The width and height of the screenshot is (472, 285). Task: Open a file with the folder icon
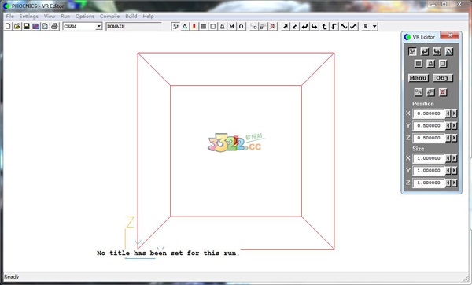pyautogui.click(x=17, y=27)
